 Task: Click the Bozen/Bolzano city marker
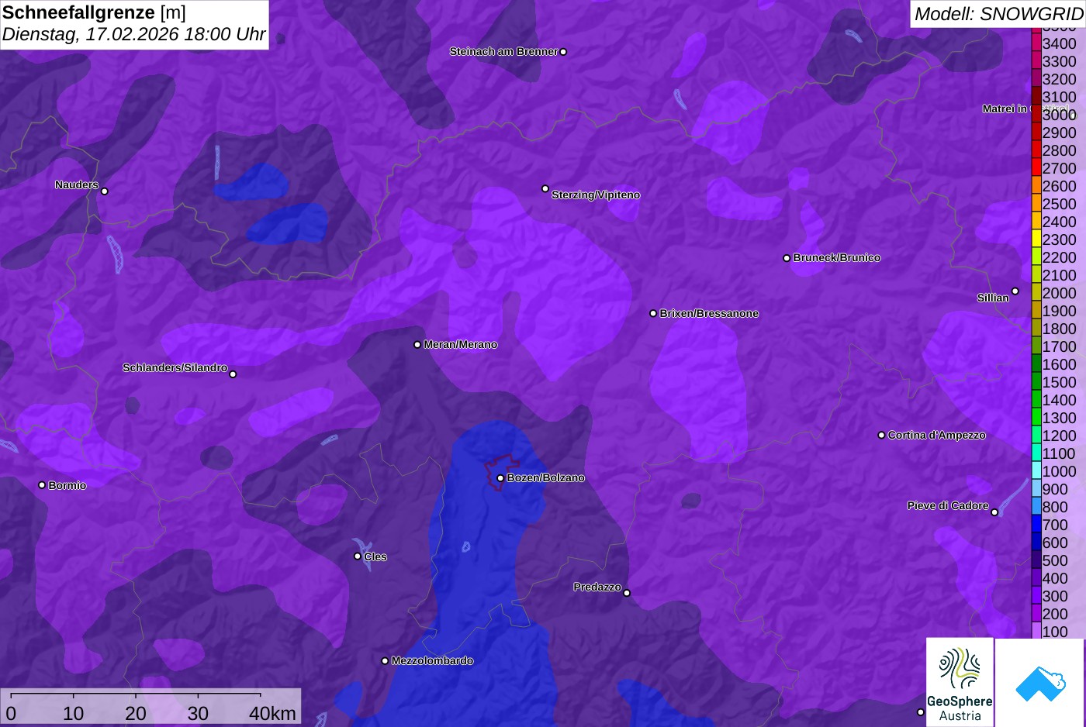(500, 478)
